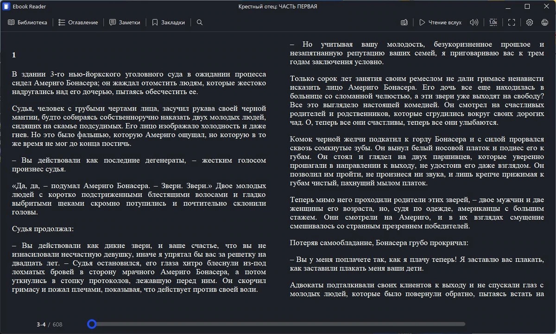Click the reading progress slider handle
The image size is (556, 334).
pyautogui.click(x=92, y=324)
